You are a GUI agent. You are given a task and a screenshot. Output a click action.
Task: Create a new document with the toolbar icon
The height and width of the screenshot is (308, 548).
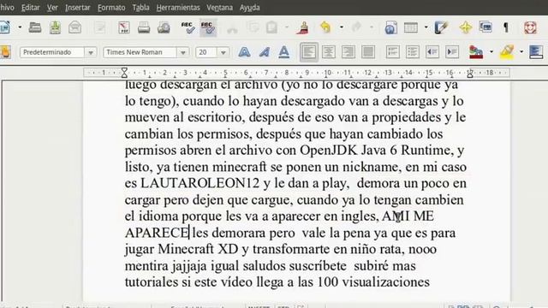[x=4, y=27]
